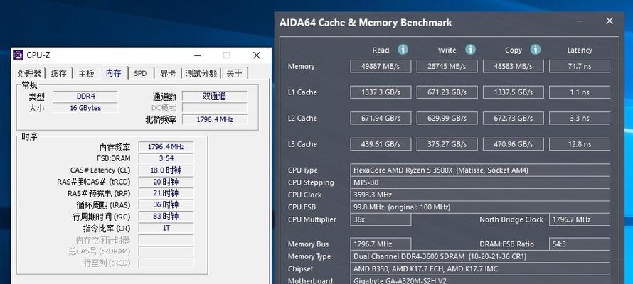Open the 关于 tab in CPU-Z
The image size is (633, 284).
[x=234, y=73]
